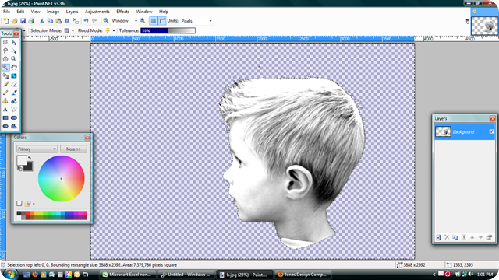499x280 pixels.
Task: Select the Pan hand tool
Action: click(14, 68)
